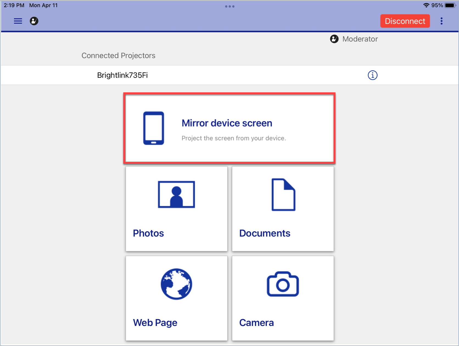This screenshot has width=459, height=346.
Task: Tap the Web Page globe icon
Action: pyautogui.click(x=176, y=284)
